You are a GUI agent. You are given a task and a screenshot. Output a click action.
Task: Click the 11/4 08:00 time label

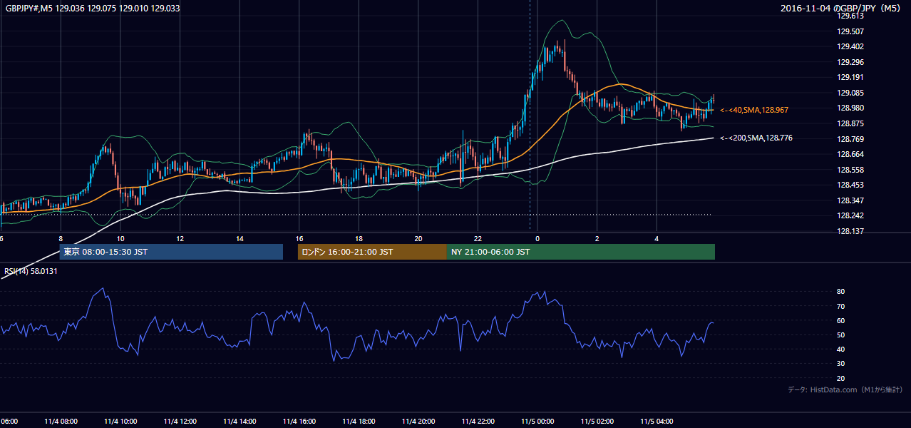(x=61, y=422)
